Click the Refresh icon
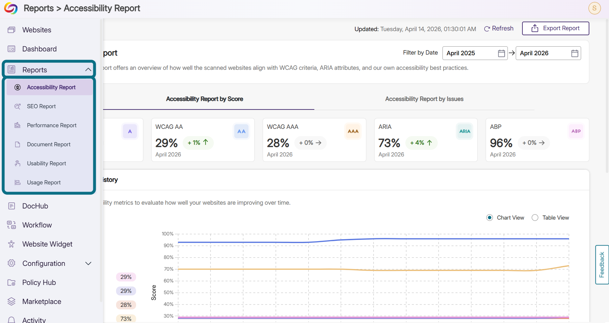This screenshot has width=609, height=323. point(487,29)
